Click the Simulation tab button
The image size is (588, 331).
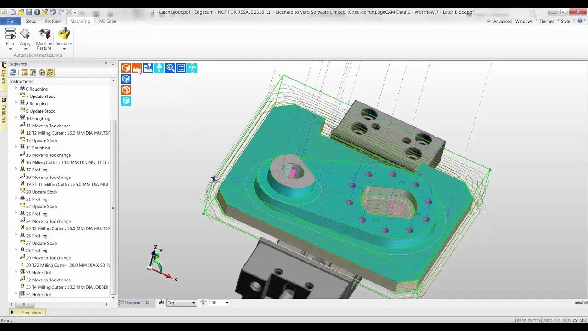coord(31,313)
